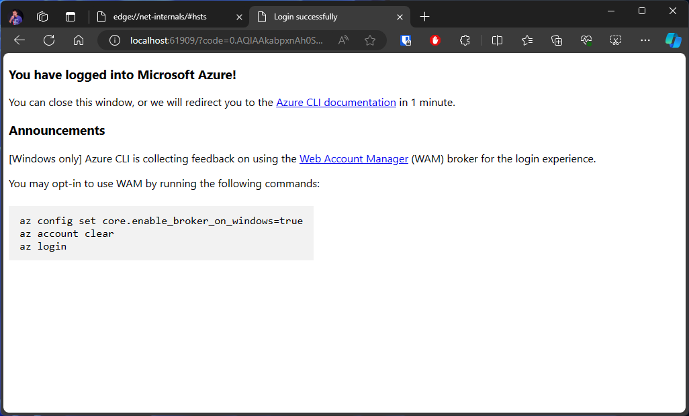The image size is (689, 416).
Task: Open Browser essentials panel
Action: 586,40
